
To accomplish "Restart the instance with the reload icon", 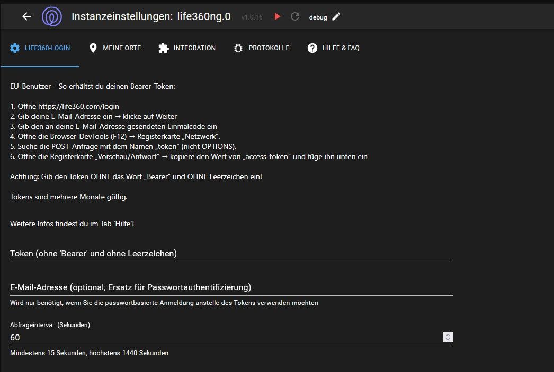I will point(295,16).
